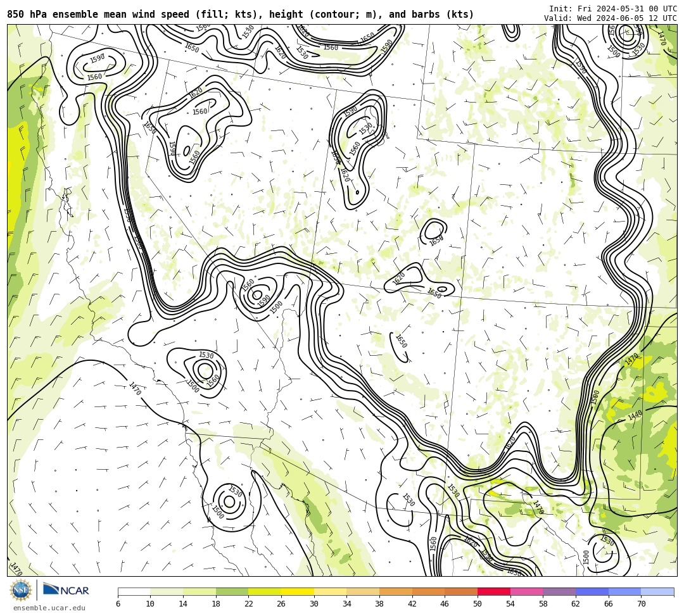Pick the pale blue segment above 70 kts

(657, 591)
